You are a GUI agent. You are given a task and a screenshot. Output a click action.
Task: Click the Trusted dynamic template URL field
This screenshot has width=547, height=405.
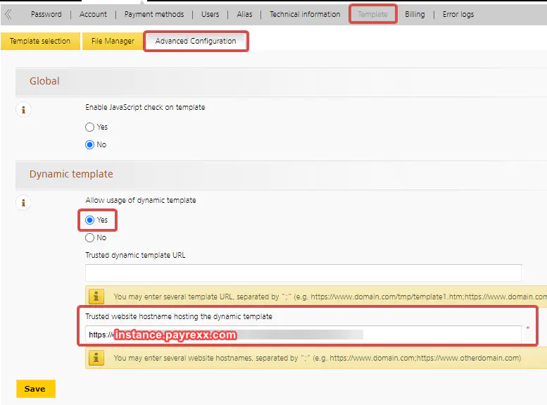point(303,273)
